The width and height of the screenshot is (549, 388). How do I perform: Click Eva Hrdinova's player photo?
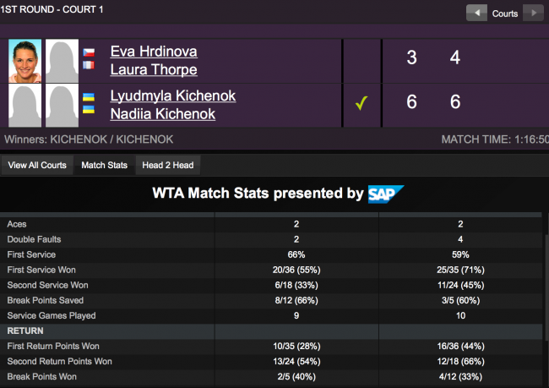[25, 61]
